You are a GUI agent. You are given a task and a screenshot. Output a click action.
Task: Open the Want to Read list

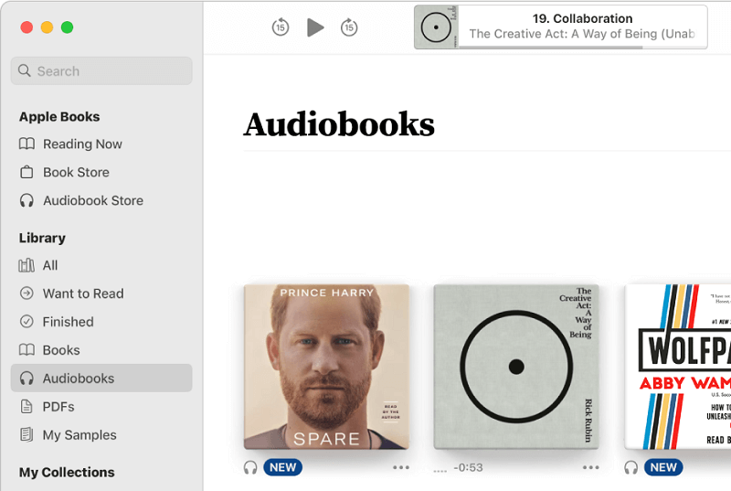[82, 294]
